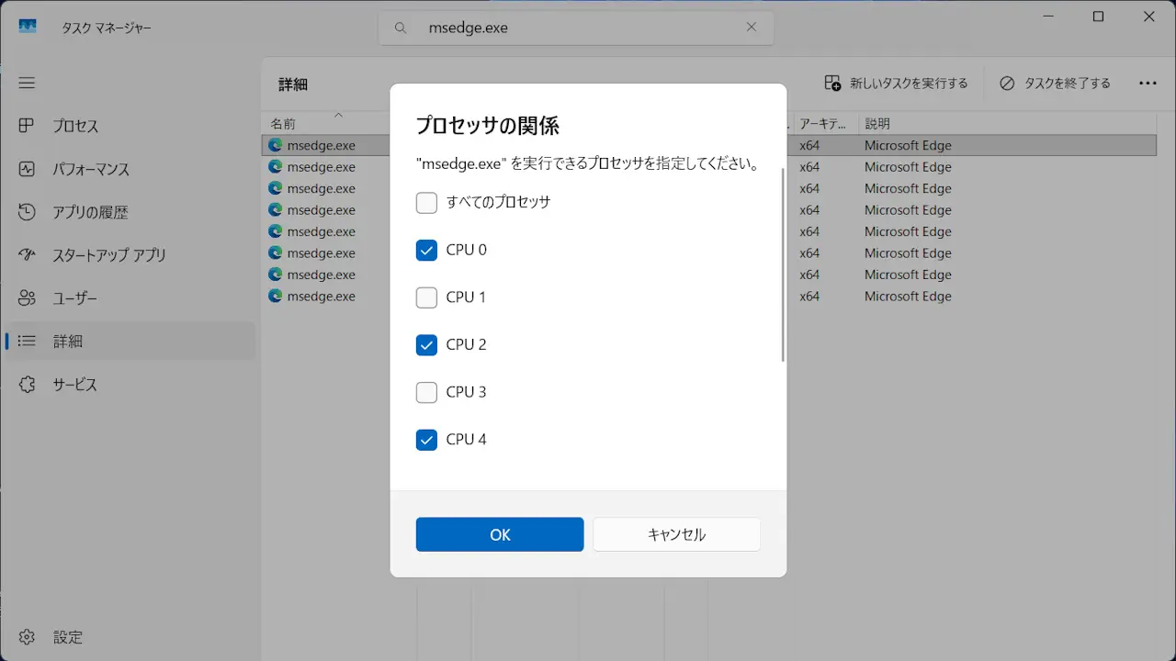Open the three-dot more options menu
This screenshot has height=661, width=1176.
point(1148,84)
